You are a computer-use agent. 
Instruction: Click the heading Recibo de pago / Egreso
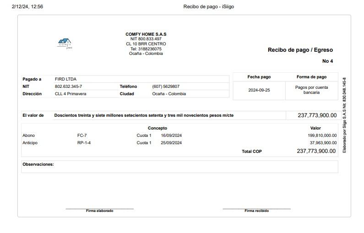point(300,50)
